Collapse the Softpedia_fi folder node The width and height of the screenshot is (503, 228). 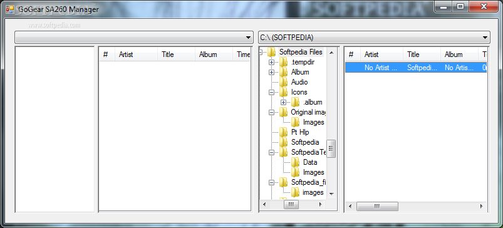click(271, 182)
